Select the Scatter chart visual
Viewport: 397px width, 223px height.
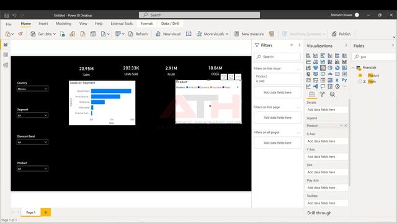click(x=323, y=68)
